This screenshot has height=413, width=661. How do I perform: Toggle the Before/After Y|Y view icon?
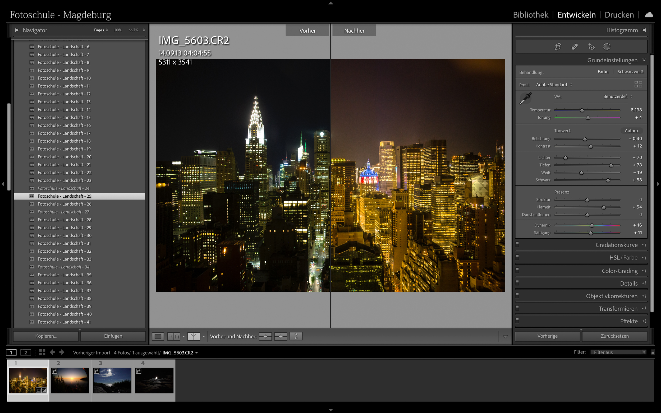pyautogui.click(x=194, y=336)
